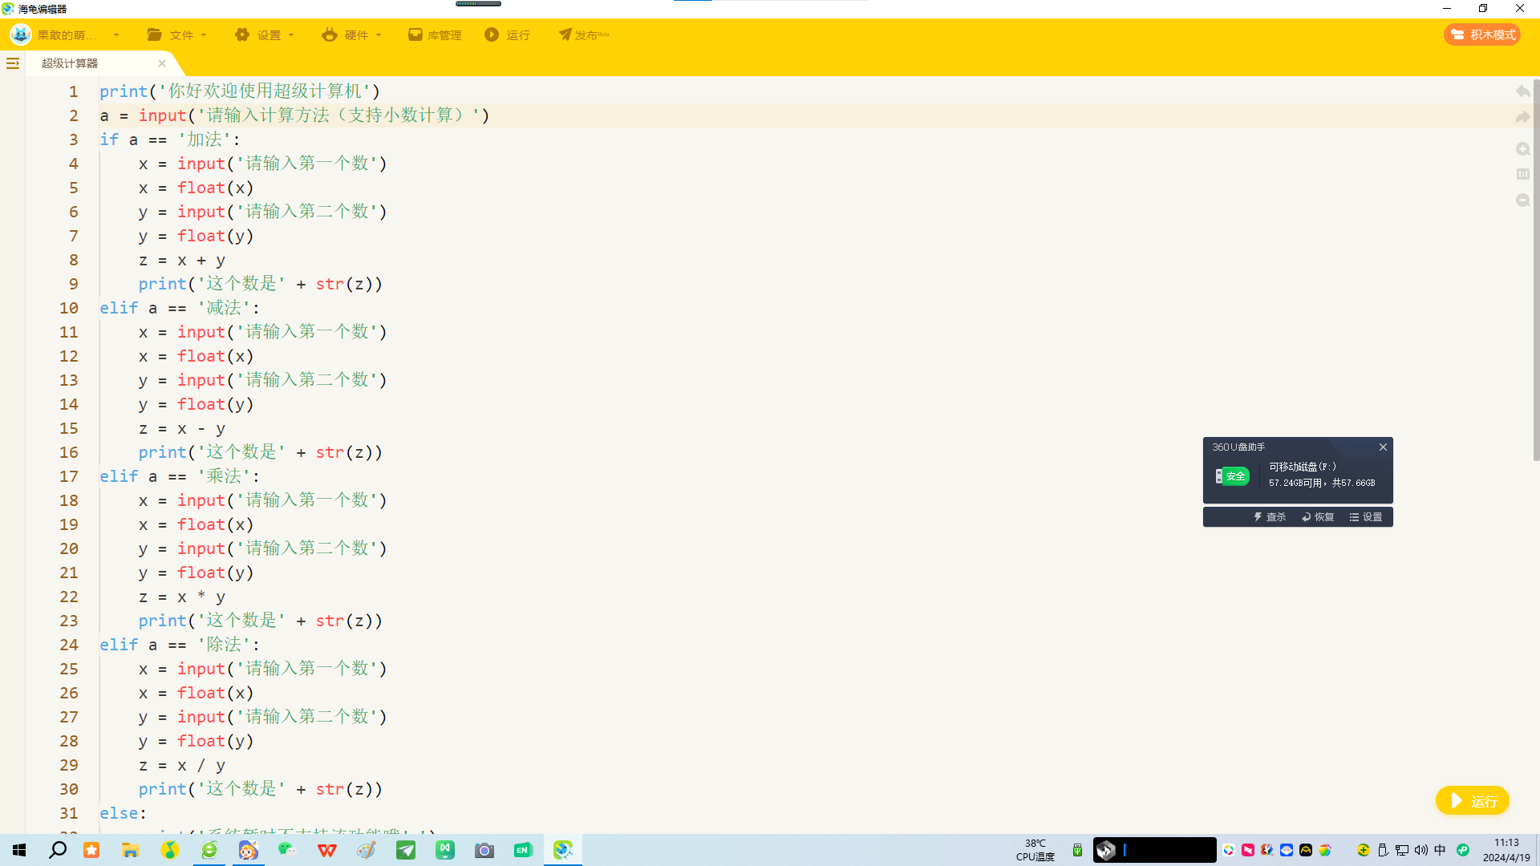Open WeChat from taskbar
Screen dimensions: 1540x866
(287, 850)
